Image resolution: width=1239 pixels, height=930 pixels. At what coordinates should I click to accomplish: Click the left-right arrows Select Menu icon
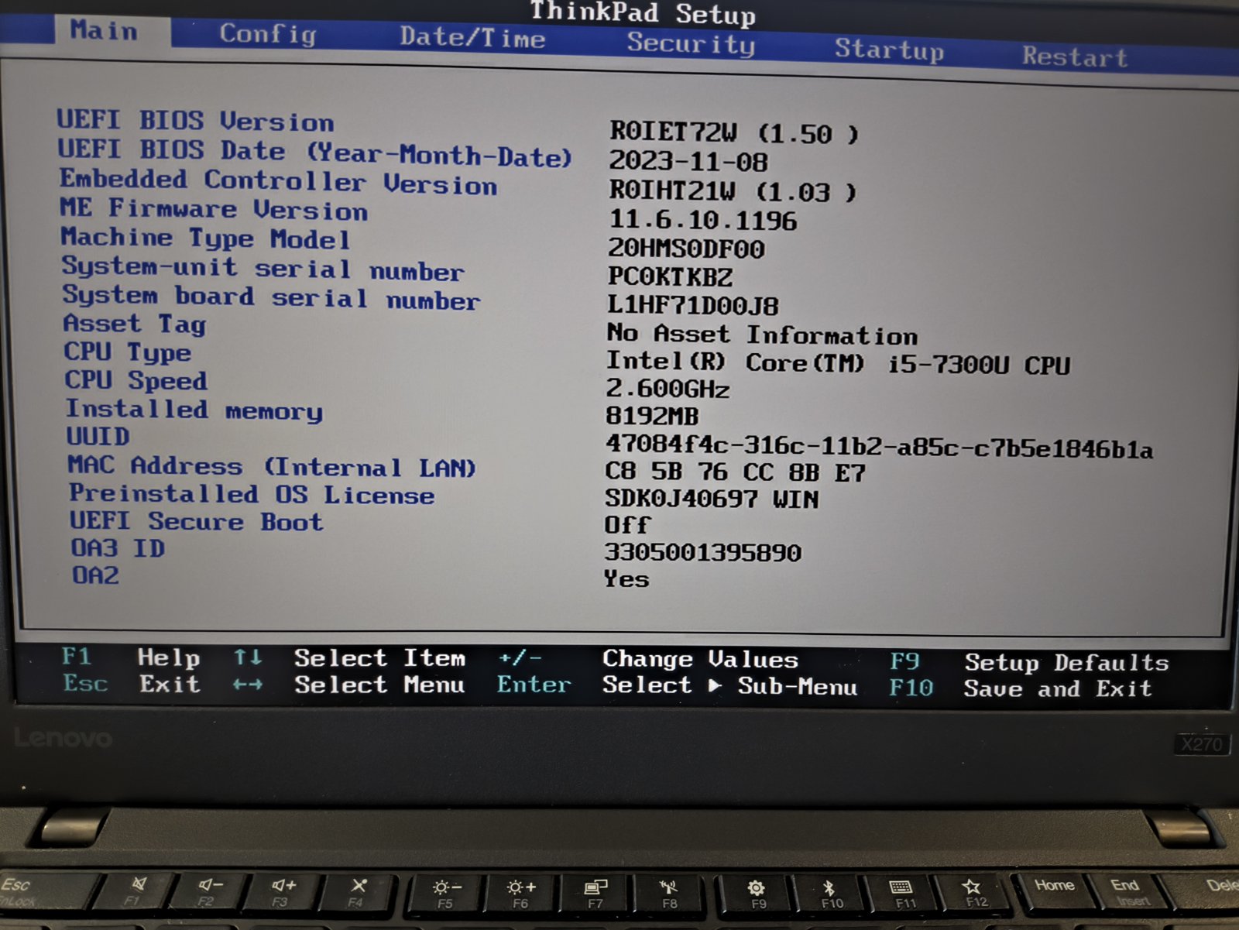click(248, 685)
